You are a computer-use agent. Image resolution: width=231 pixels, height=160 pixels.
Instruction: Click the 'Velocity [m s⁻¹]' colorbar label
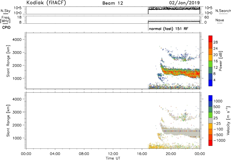tap(228, 120)
